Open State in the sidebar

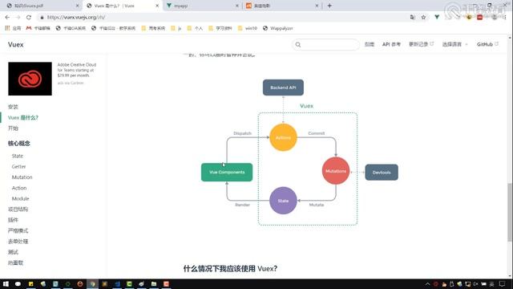(18, 156)
